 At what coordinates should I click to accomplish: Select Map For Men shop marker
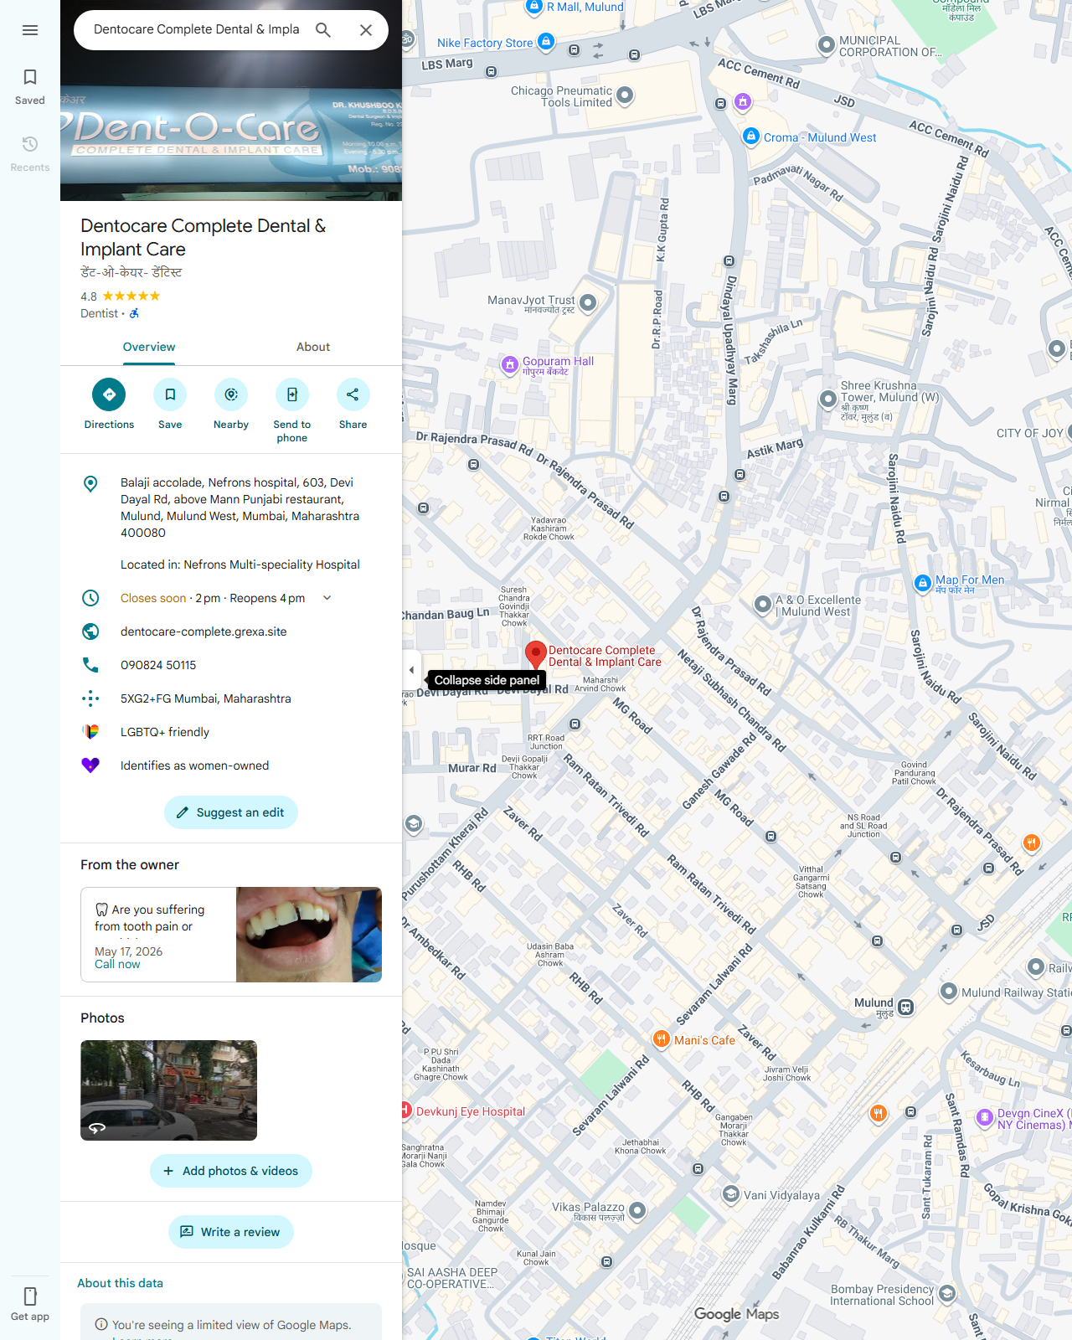click(923, 583)
